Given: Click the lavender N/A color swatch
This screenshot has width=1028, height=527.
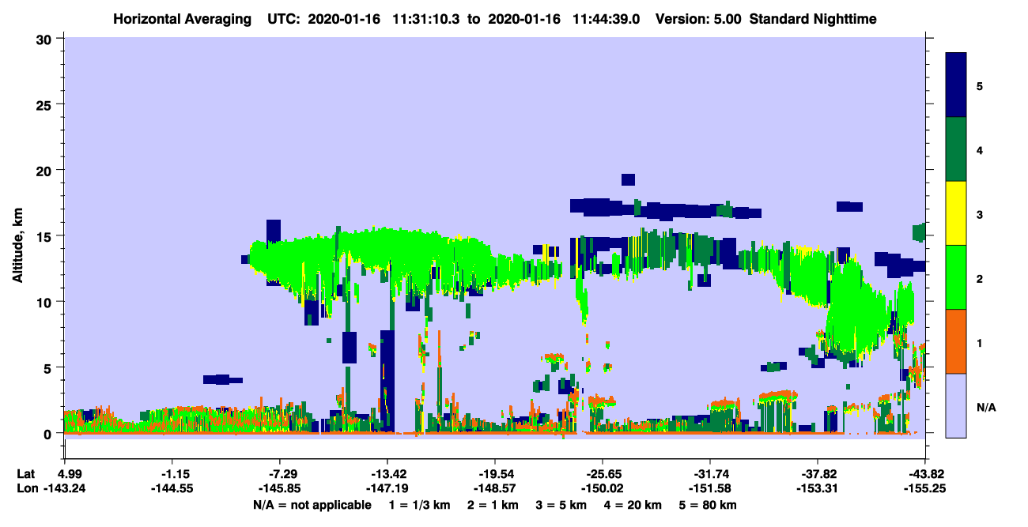Looking at the screenshot, I should tap(956, 405).
